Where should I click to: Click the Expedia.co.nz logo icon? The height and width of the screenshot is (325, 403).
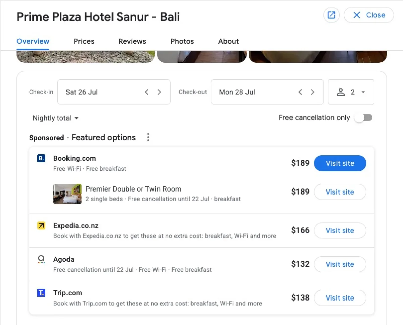(x=41, y=226)
